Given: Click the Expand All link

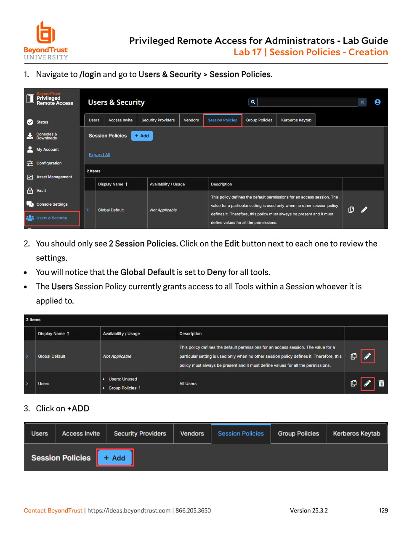Looking at the screenshot, I should (99, 155).
